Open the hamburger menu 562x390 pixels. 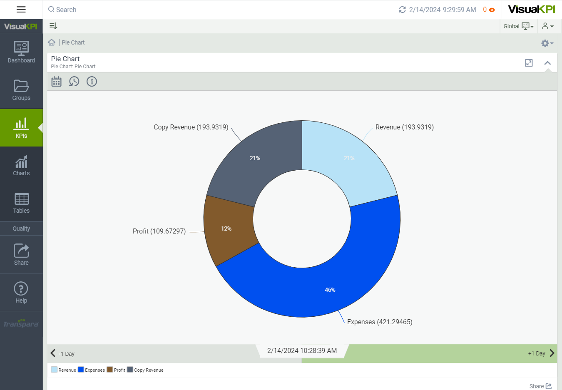[21, 10]
